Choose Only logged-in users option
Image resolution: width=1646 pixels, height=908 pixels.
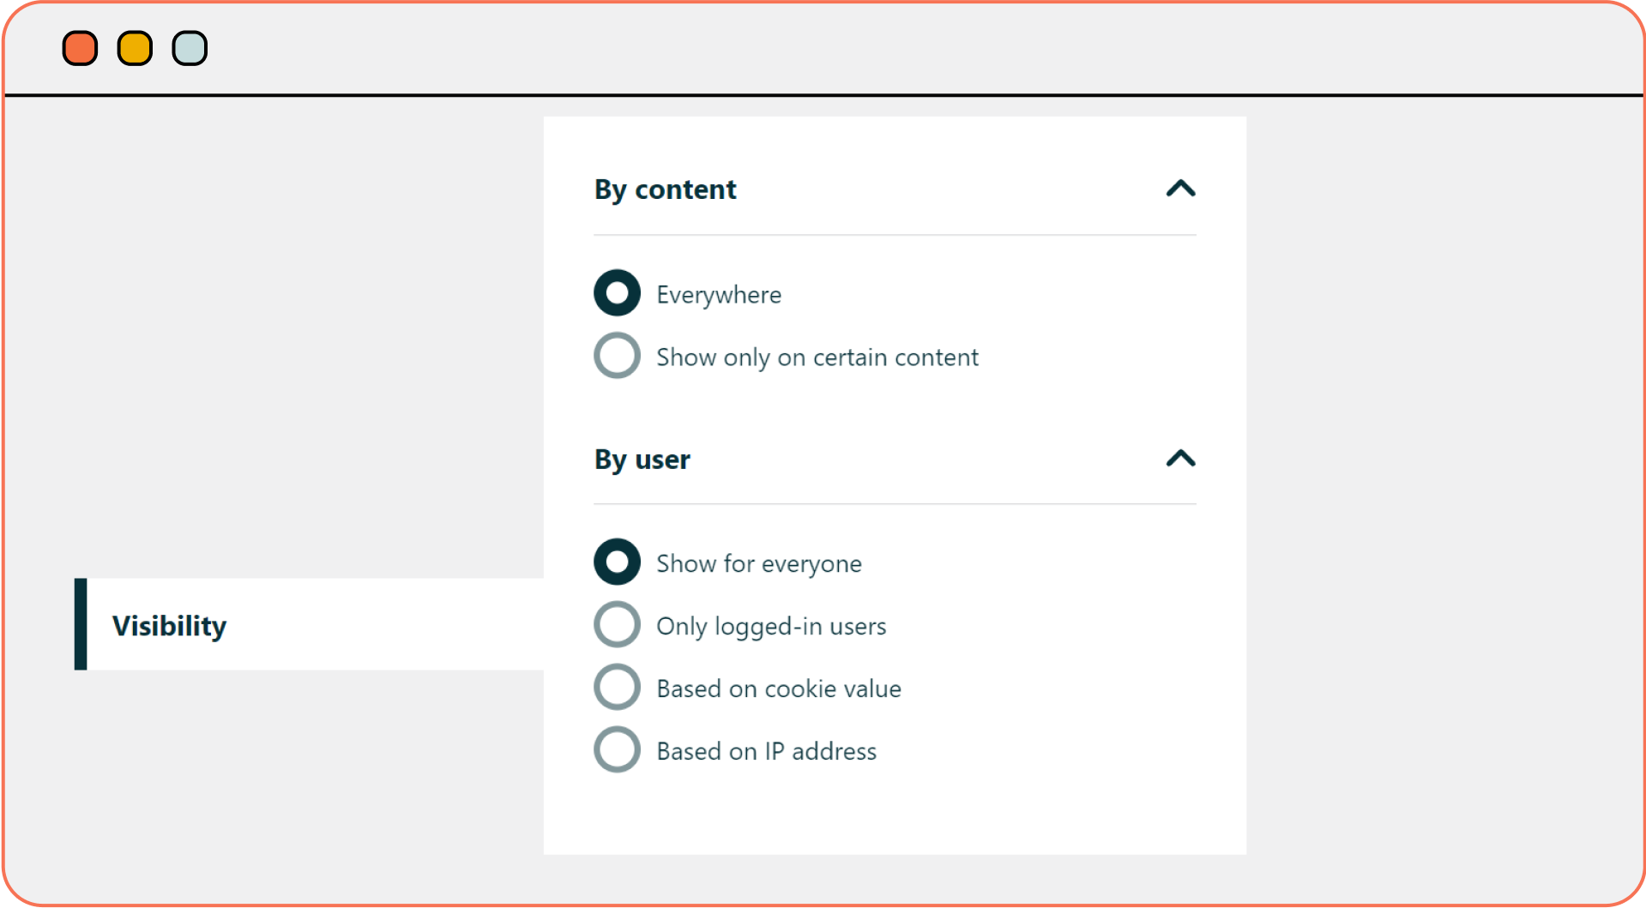pos(617,624)
